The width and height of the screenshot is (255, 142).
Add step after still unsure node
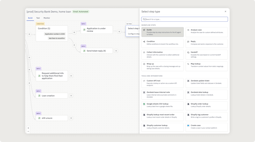click(x=71, y=118)
